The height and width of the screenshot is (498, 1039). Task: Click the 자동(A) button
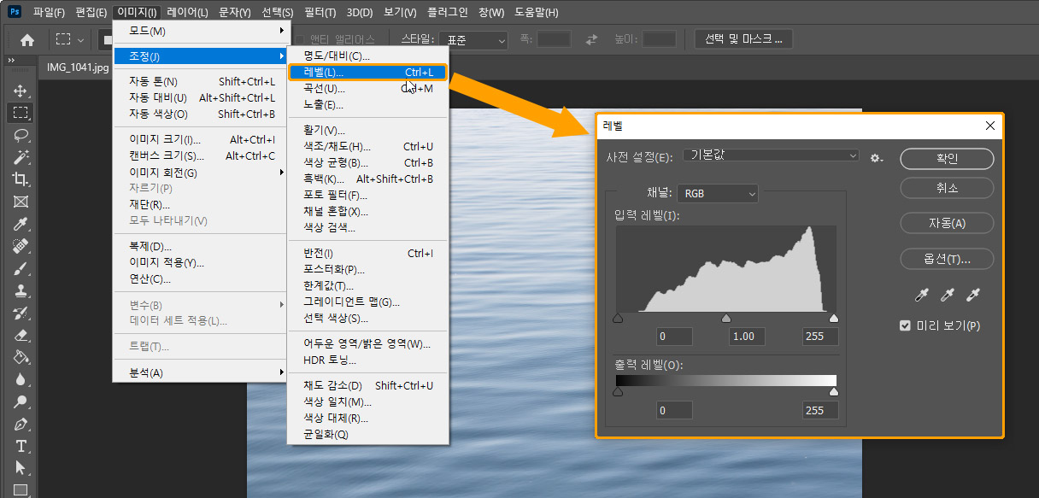point(947,223)
